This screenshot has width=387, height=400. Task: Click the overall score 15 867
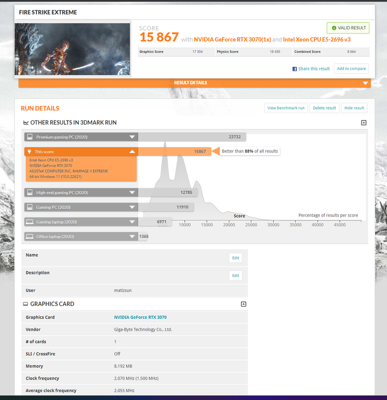159,37
